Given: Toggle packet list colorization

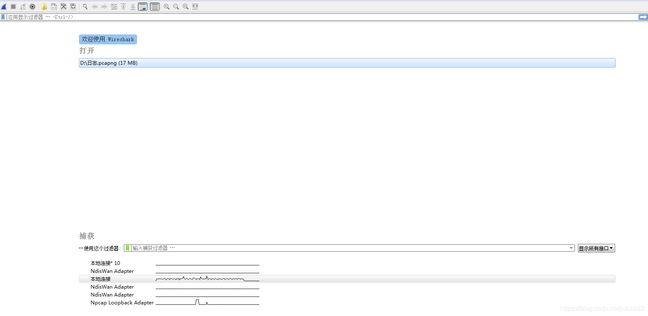Looking at the screenshot, I should click(x=155, y=7).
